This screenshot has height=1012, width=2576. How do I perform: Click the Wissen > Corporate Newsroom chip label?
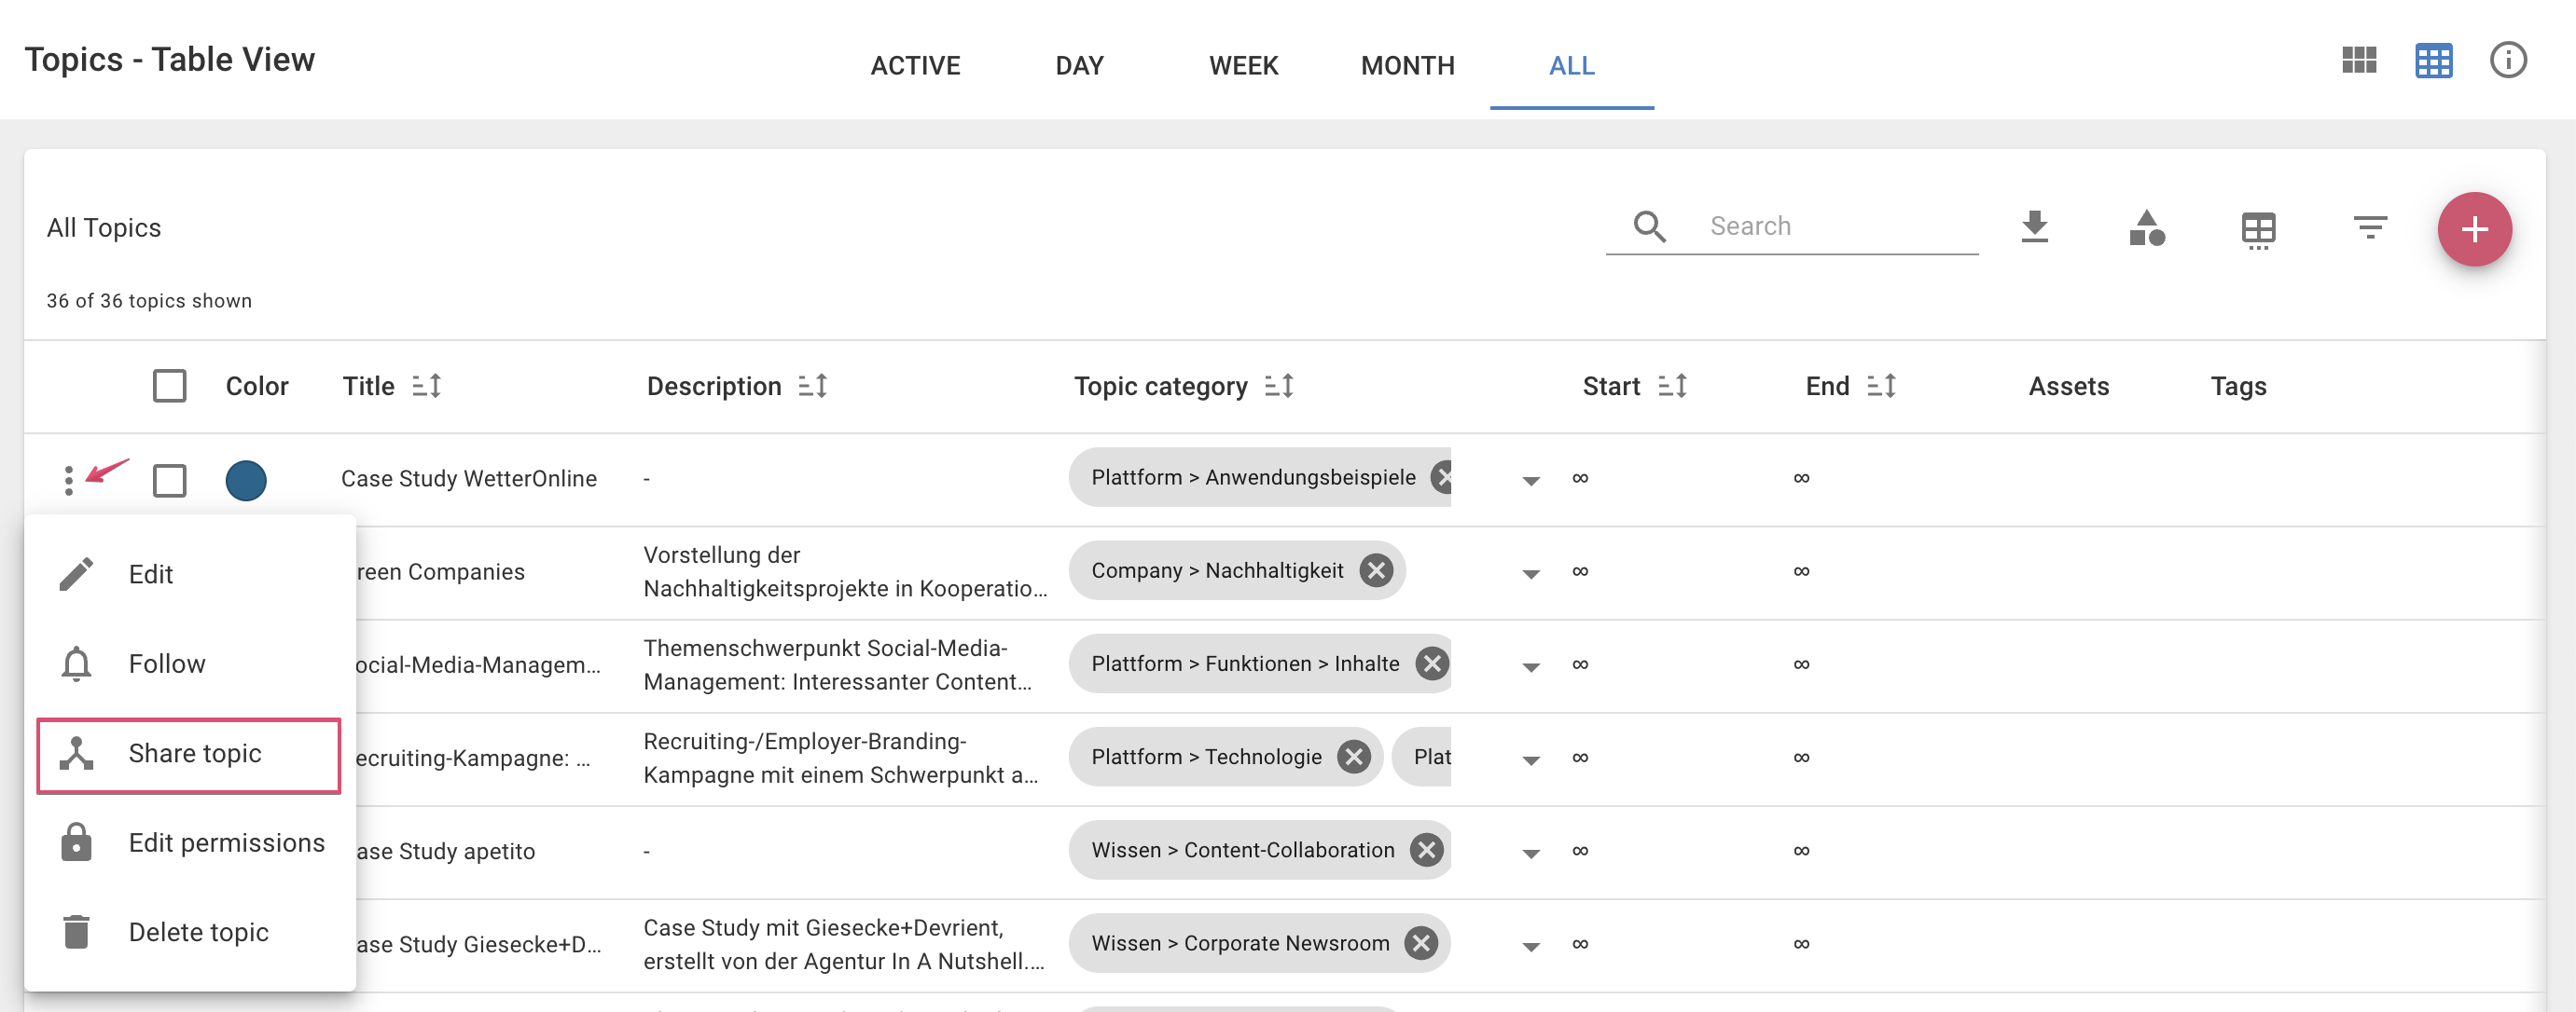coord(1240,943)
